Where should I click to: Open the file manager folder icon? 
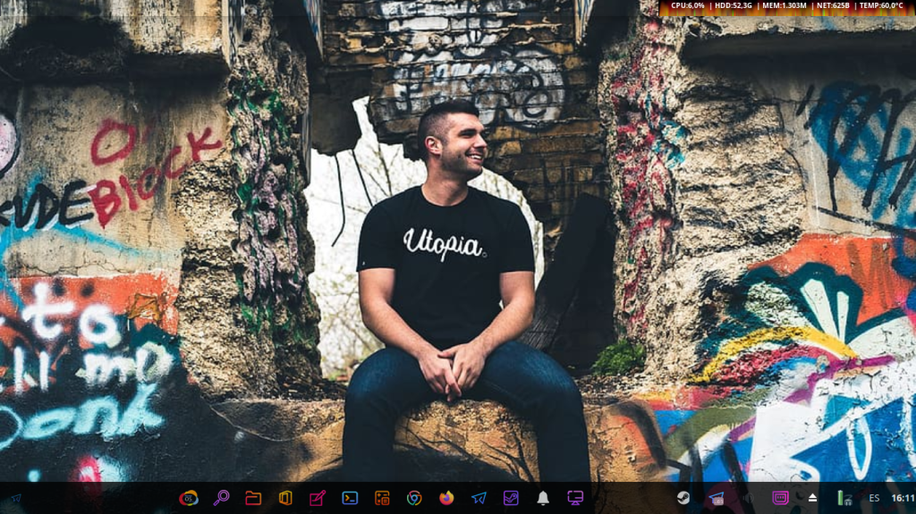point(253,498)
